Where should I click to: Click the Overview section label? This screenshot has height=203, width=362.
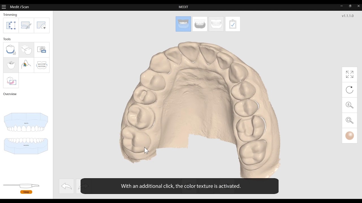pos(10,94)
